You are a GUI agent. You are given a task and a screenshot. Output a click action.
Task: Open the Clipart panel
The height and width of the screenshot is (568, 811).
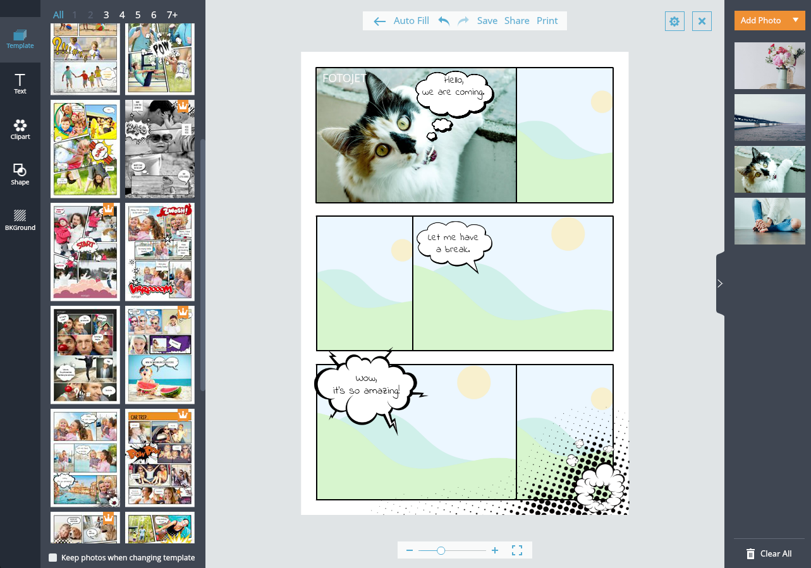tap(20, 130)
